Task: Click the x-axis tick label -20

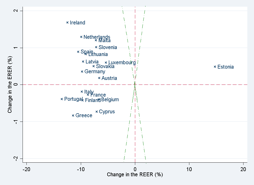Action: pos(26,169)
